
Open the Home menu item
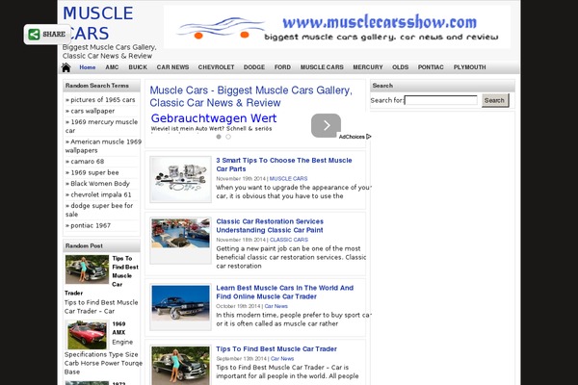pos(88,67)
